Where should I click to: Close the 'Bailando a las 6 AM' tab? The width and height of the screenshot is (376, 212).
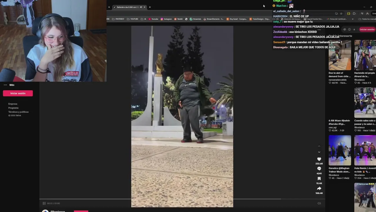tap(145, 7)
